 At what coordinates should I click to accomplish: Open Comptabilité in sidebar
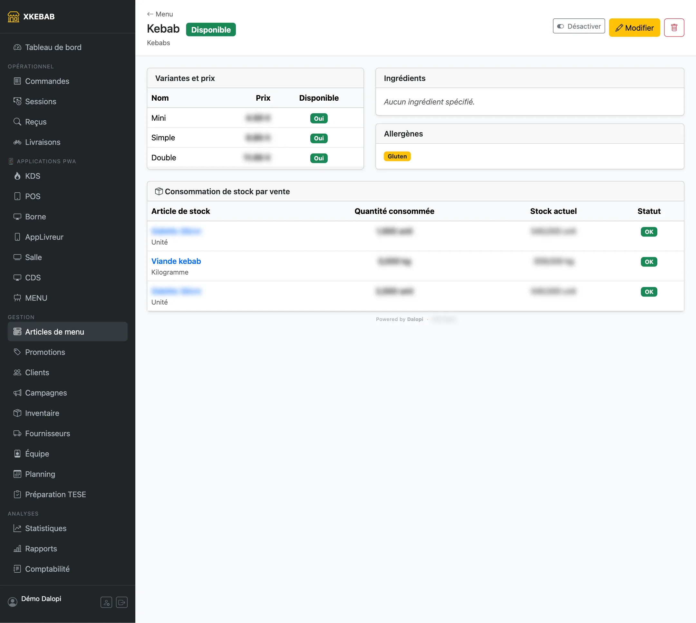(x=68, y=569)
